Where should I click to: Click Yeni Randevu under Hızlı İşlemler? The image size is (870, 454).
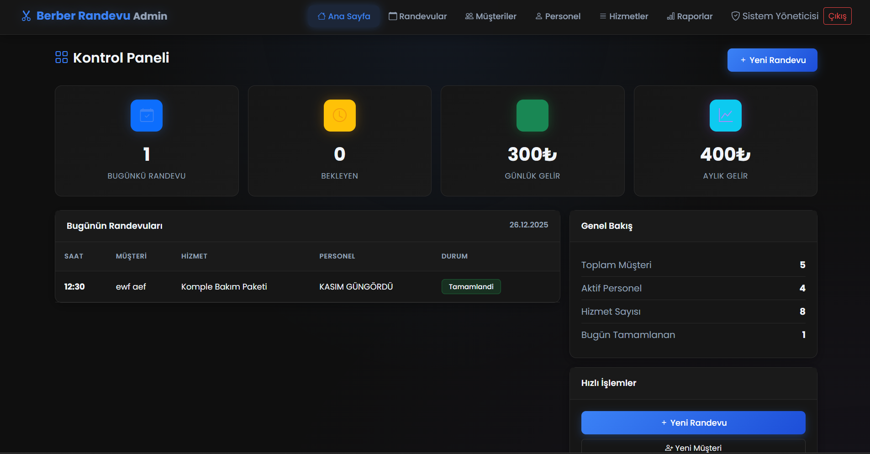[x=693, y=423]
